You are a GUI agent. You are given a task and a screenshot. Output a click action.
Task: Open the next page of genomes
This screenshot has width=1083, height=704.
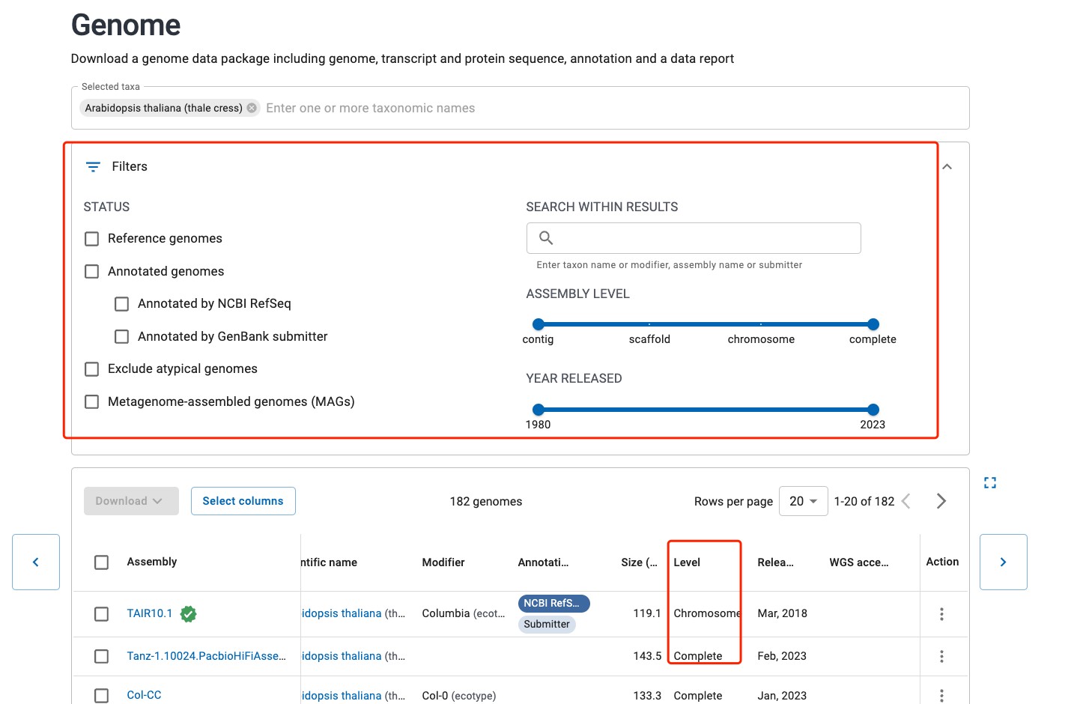click(941, 501)
